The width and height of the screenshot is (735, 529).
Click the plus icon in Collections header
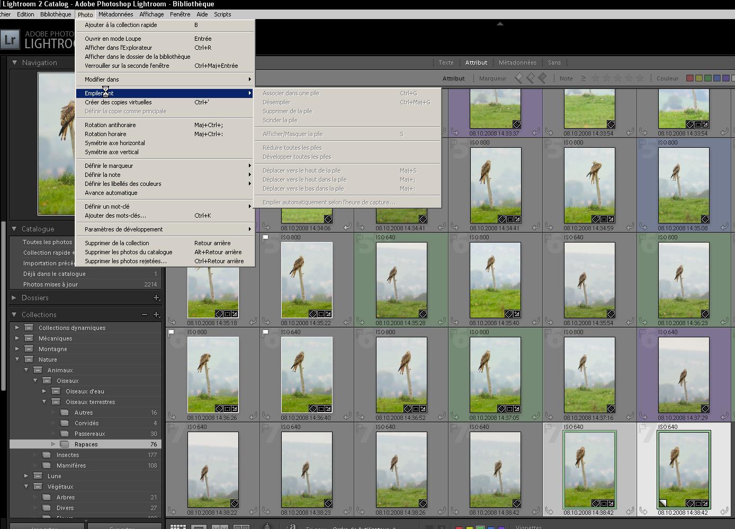point(156,315)
